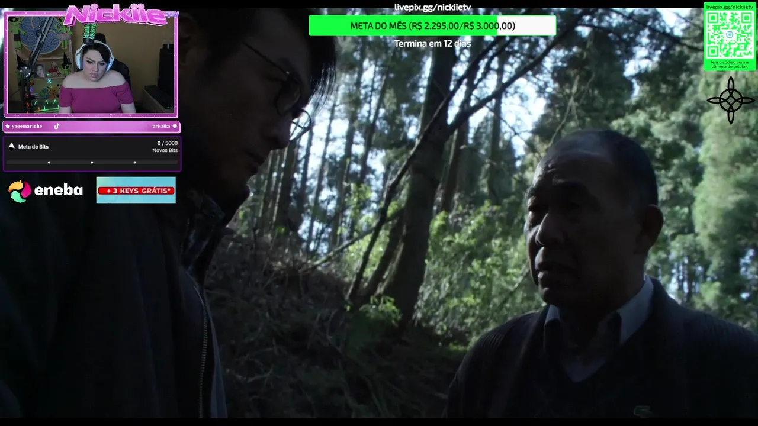
Task: Click the 'Meta de Bits' label
Action: pos(33,147)
